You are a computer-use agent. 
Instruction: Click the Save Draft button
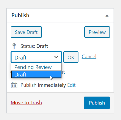[x=26, y=32]
